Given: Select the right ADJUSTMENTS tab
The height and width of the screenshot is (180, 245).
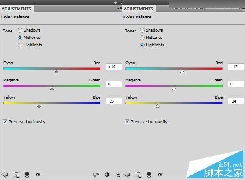Looking at the screenshot, I should 138,9.
